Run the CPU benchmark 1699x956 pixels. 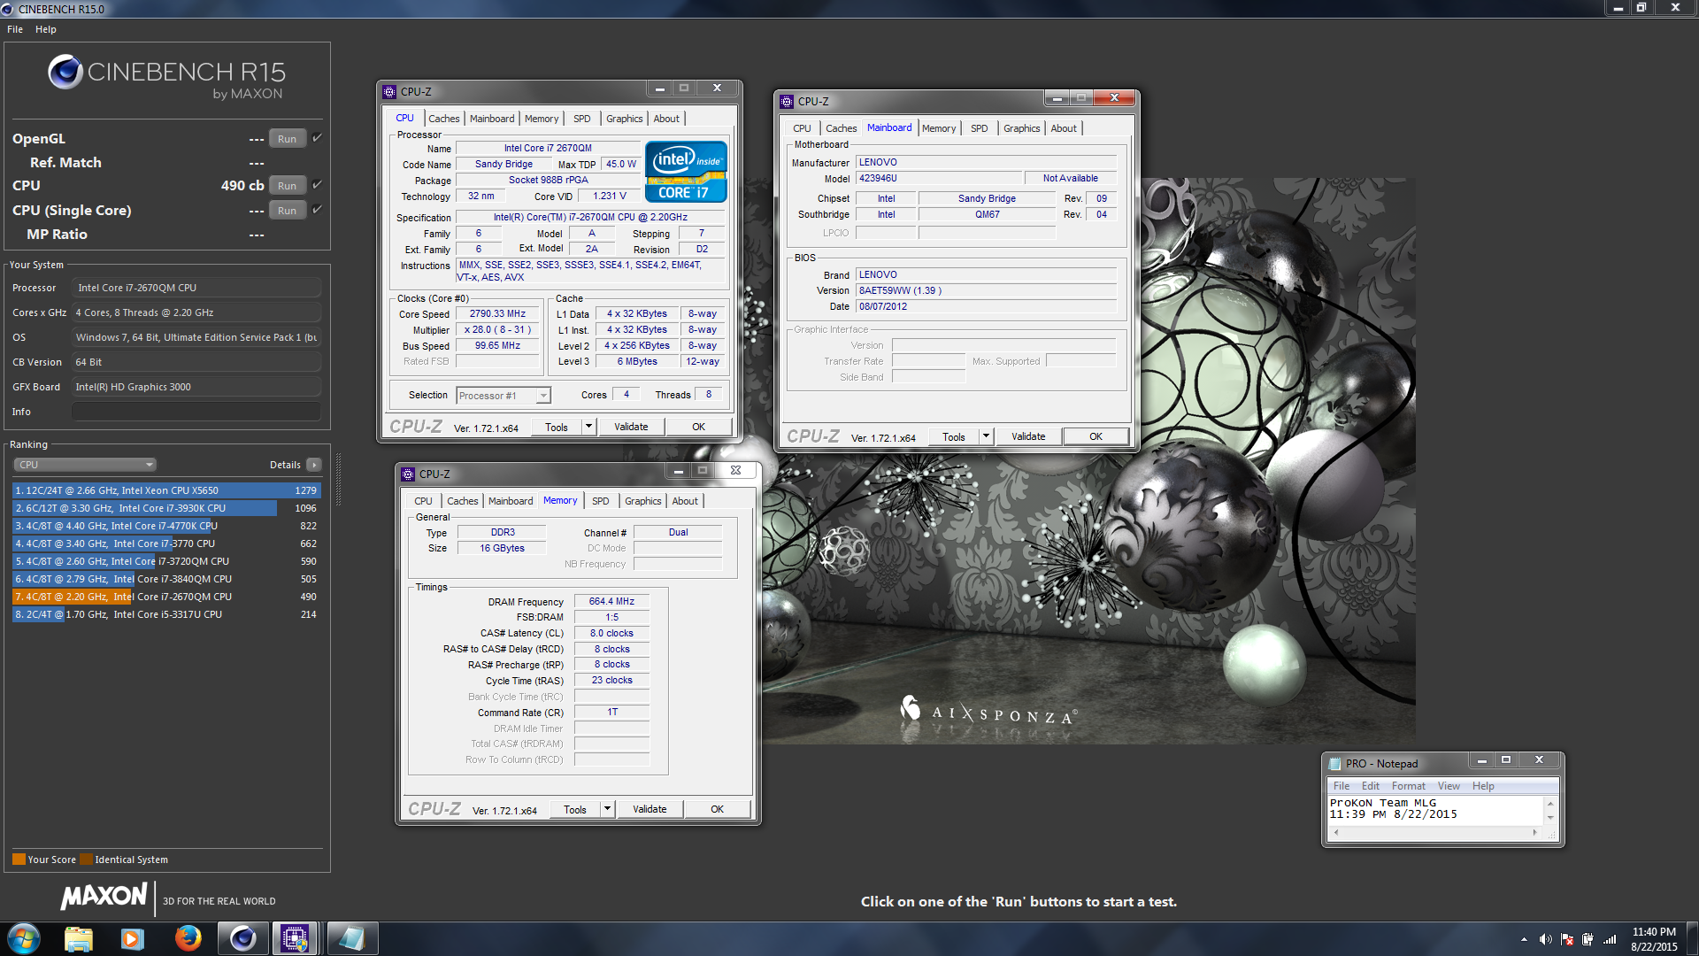(287, 186)
